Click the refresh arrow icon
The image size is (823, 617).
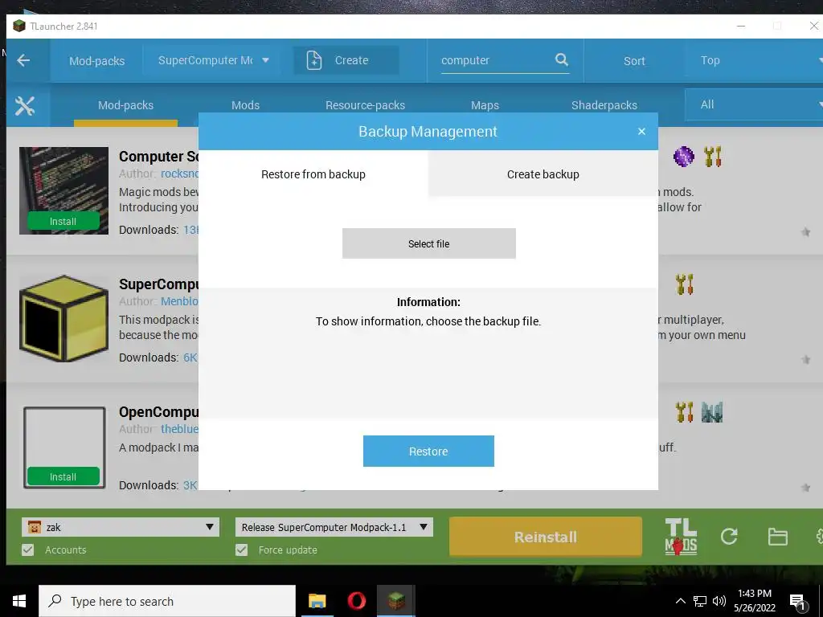(x=729, y=536)
